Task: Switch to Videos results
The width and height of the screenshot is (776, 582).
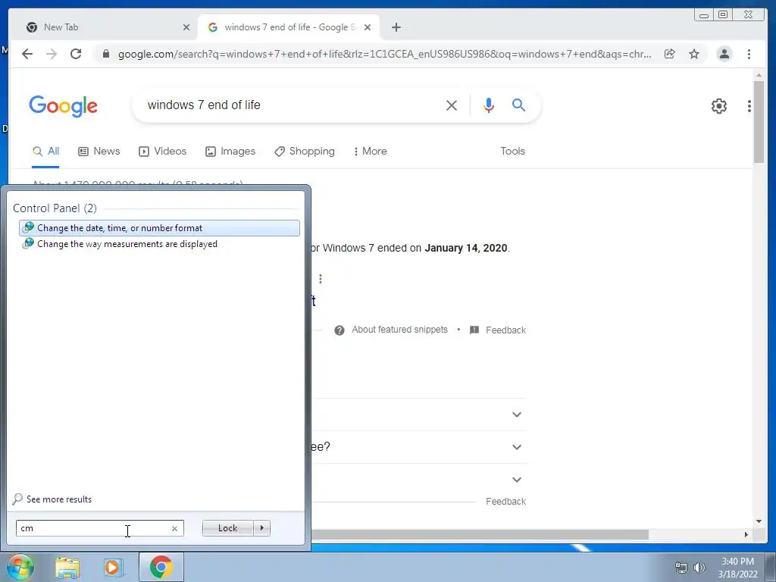Action: [162, 152]
